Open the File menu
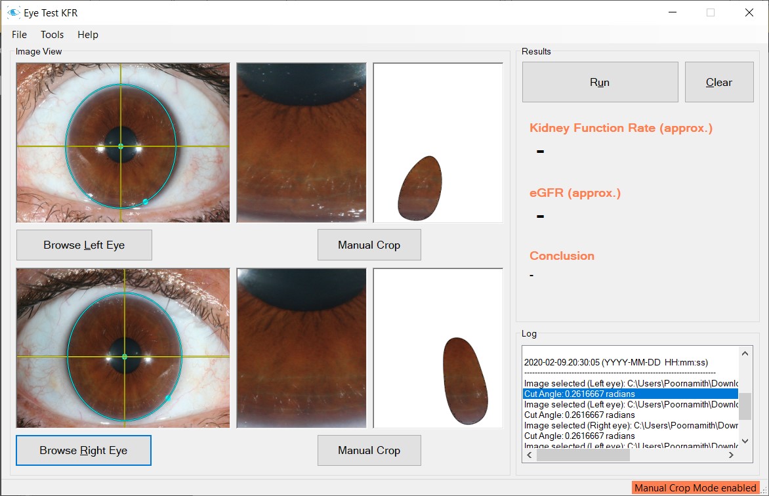Image resolution: width=769 pixels, height=496 pixels. (x=19, y=34)
